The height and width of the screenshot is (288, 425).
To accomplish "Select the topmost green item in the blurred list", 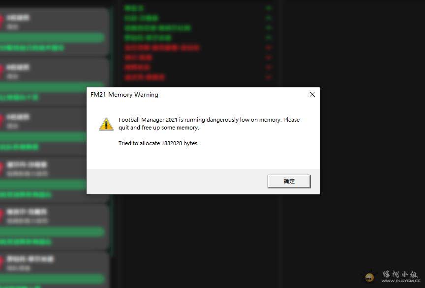I will (134, 8).
